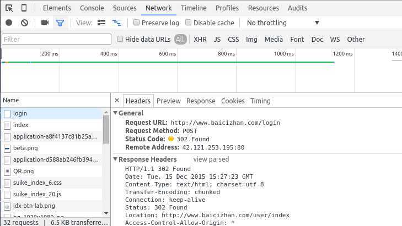Collapse the Response Headers section
This screenshot has width=402, height=226.
pos(115,159)
